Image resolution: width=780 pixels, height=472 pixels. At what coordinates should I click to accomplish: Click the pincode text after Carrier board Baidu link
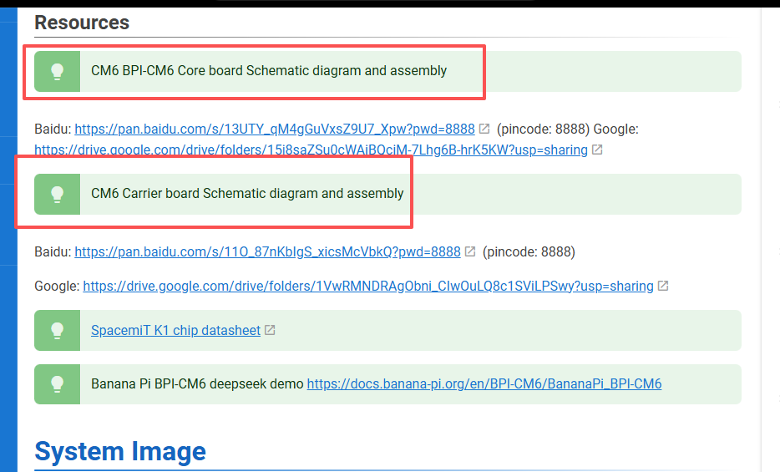[x=529, y=251]
